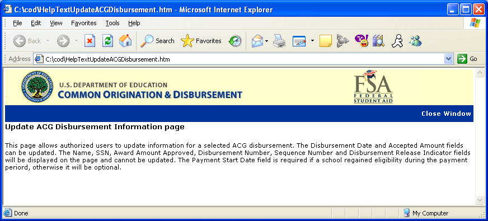
Task: Click the FSA Federal Student Aid logo
Action: point(373,87)
